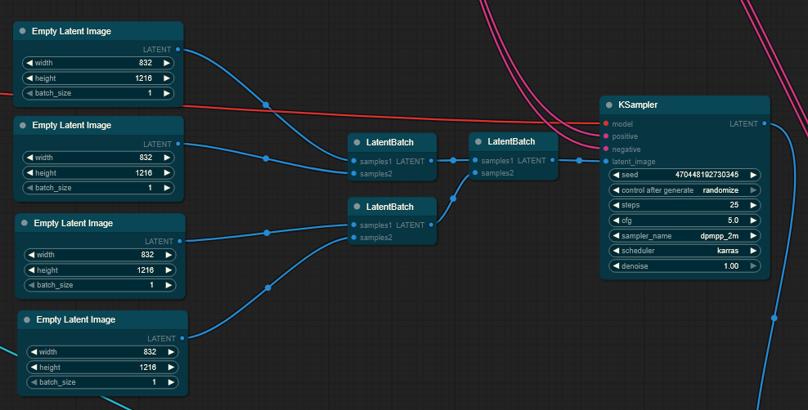This screenshot has width=808, height=410.
Task: Cycle control after generate forward with right arrow
Action: [753, 190]
